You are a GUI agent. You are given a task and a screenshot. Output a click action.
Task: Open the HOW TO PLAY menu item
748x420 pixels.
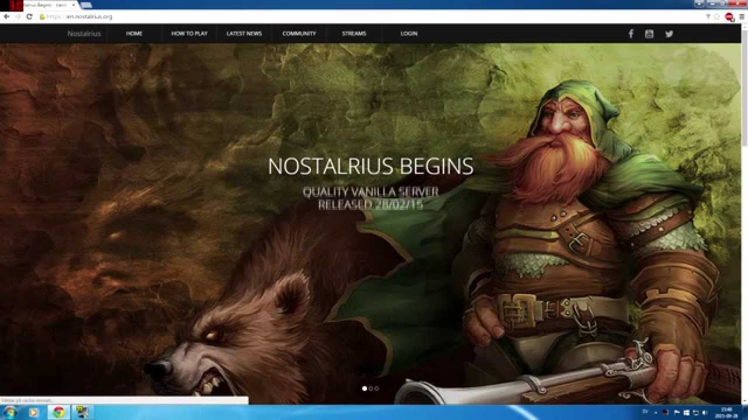189,34
